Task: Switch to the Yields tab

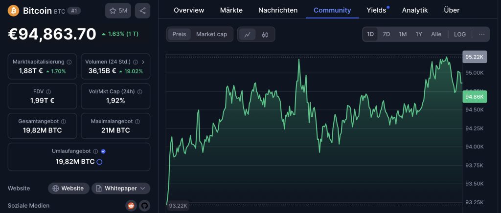Action: [x=376, y=10]
